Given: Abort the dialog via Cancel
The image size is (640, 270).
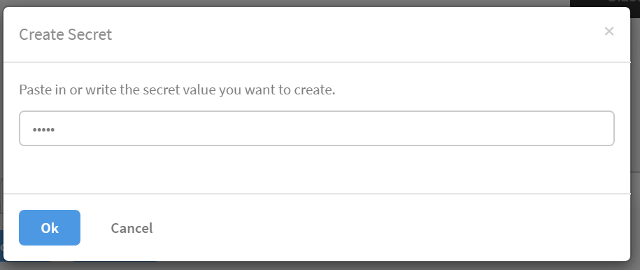Looking at the screenshot, I should pos(131,228).
